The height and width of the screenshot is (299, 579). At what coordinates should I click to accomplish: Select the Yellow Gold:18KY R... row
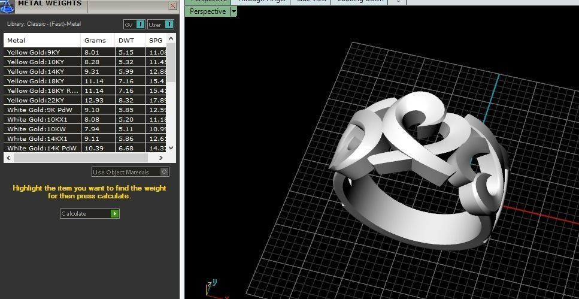pyautogui.click(x=85, y=90)
